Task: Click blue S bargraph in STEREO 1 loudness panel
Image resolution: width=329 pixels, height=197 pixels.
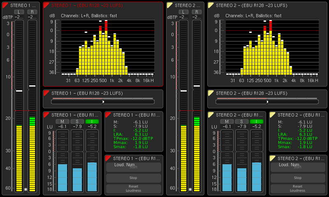Action: pyautogui.click(x=77, y=180)
